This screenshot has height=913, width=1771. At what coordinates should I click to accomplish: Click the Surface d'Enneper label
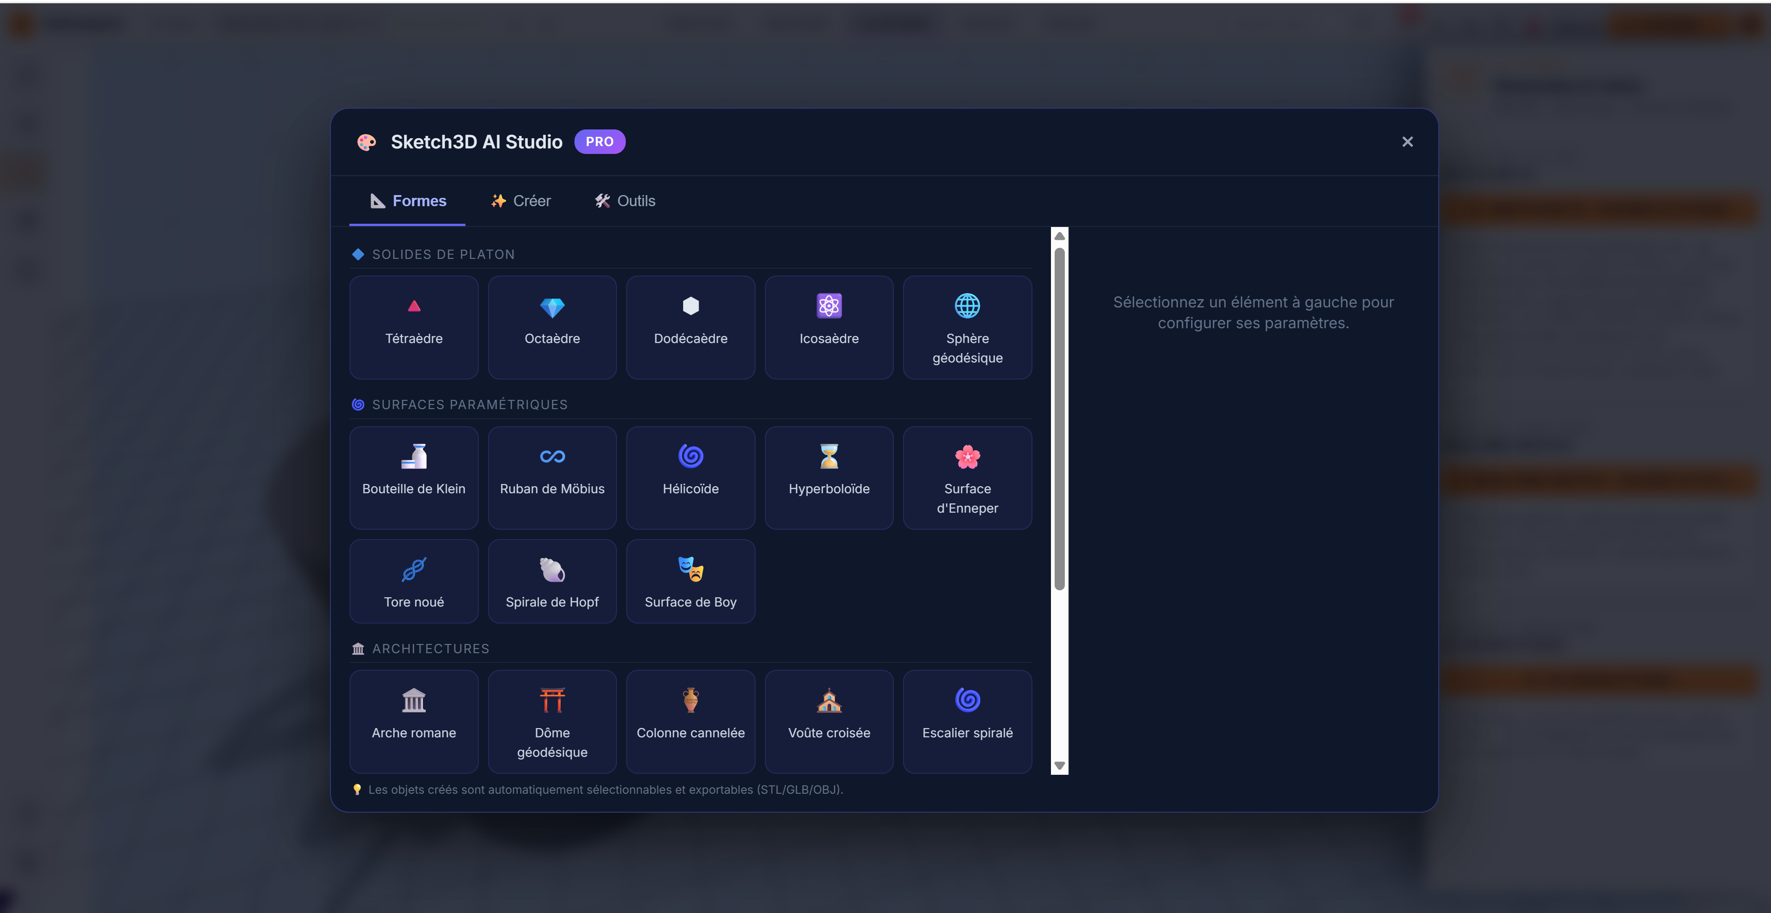[967, 498]
